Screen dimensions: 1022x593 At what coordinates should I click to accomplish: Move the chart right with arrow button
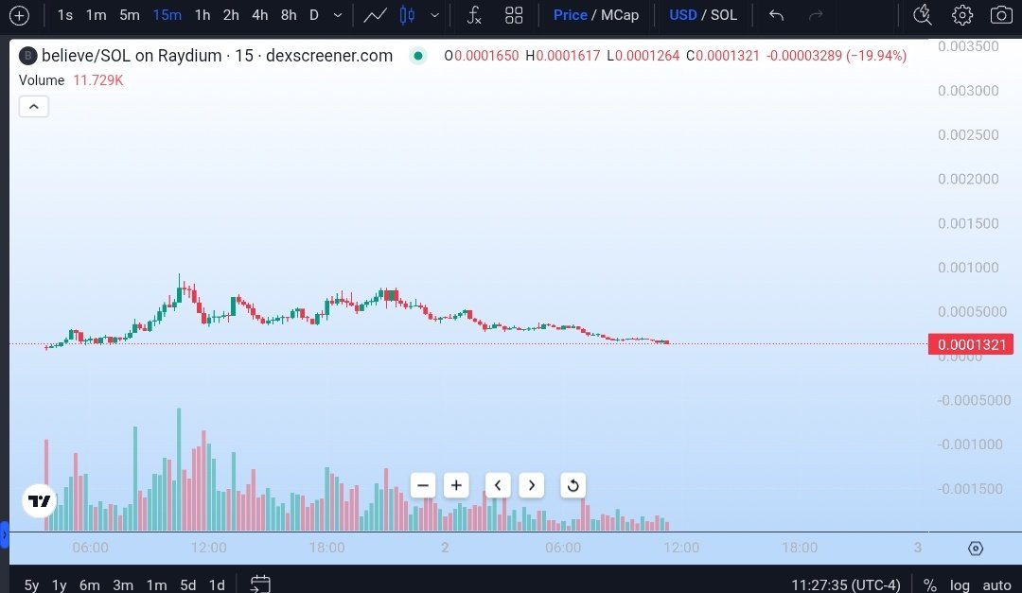[531, 485]
